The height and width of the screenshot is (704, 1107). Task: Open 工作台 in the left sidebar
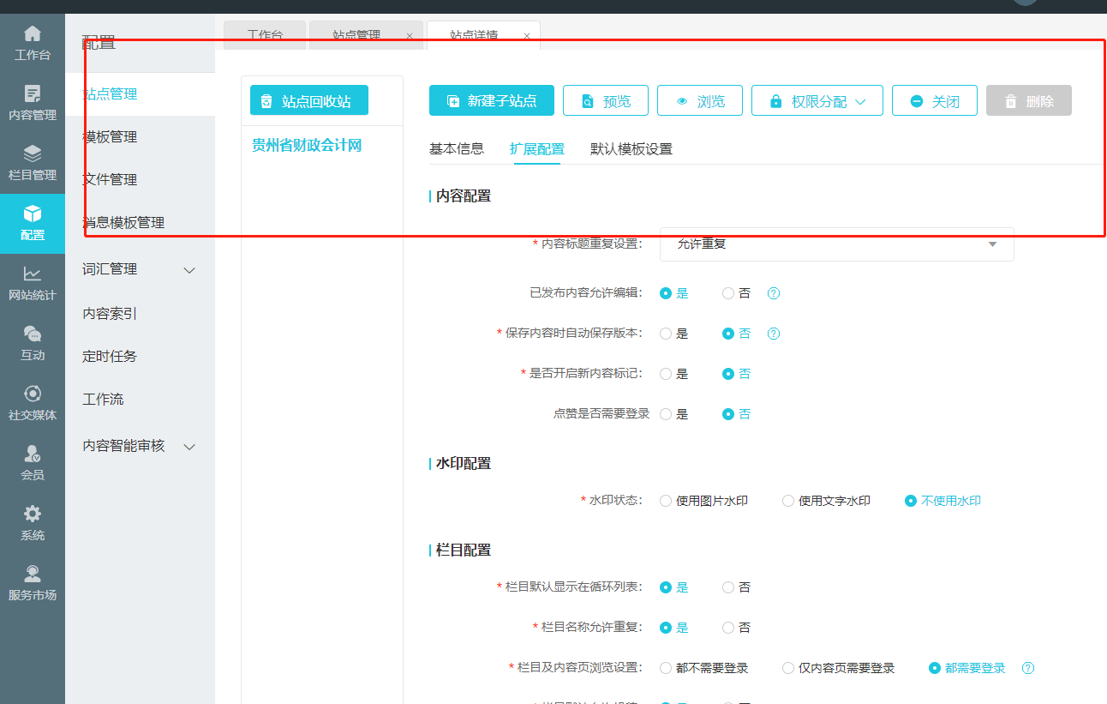click(33, 43)
